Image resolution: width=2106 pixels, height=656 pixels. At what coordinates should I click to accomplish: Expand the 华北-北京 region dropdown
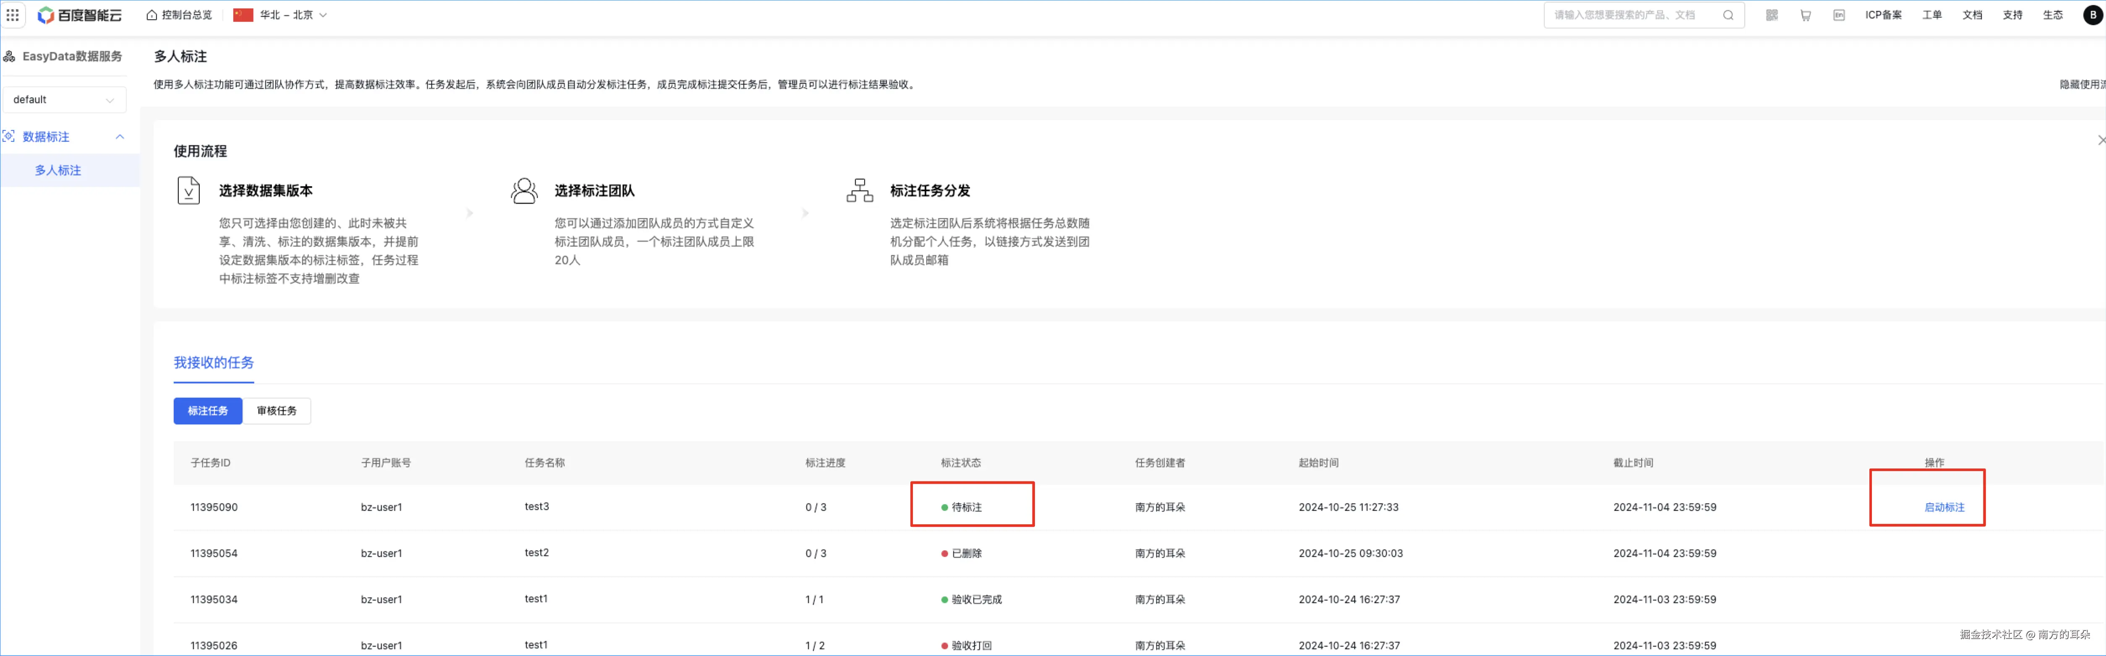(280, 15)
